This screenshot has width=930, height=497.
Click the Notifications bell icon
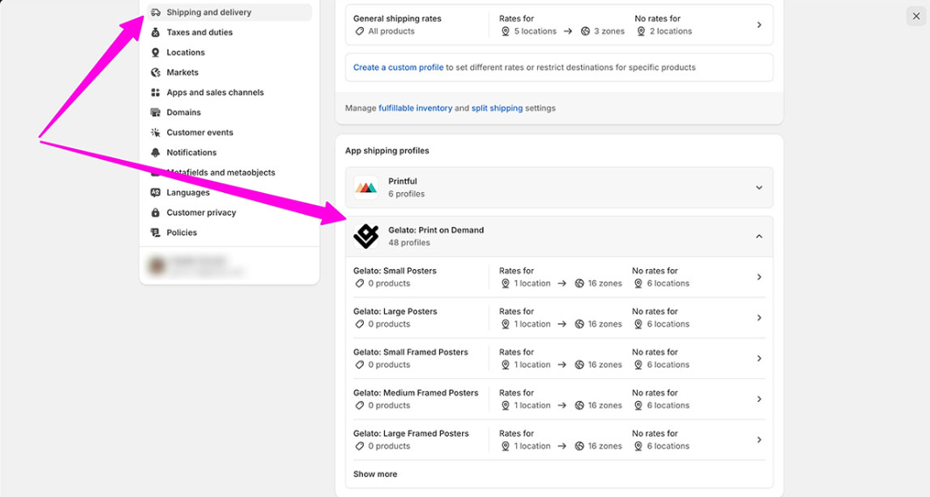coord(156,153)
